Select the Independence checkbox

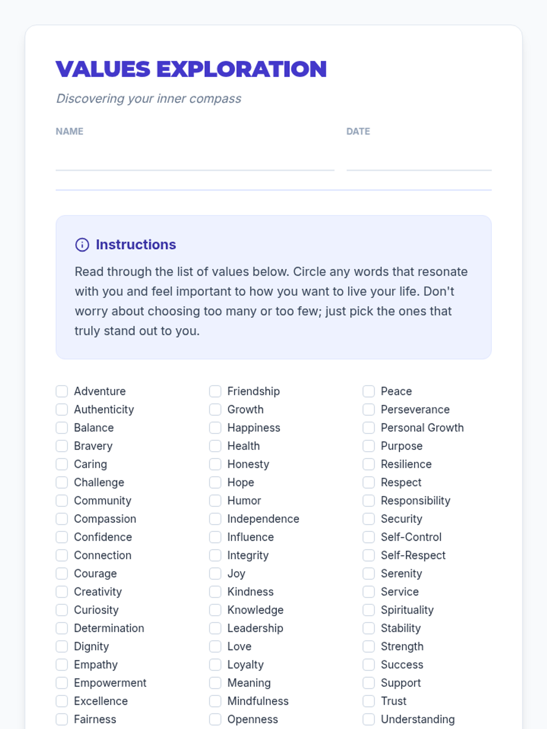pos(215,519)
